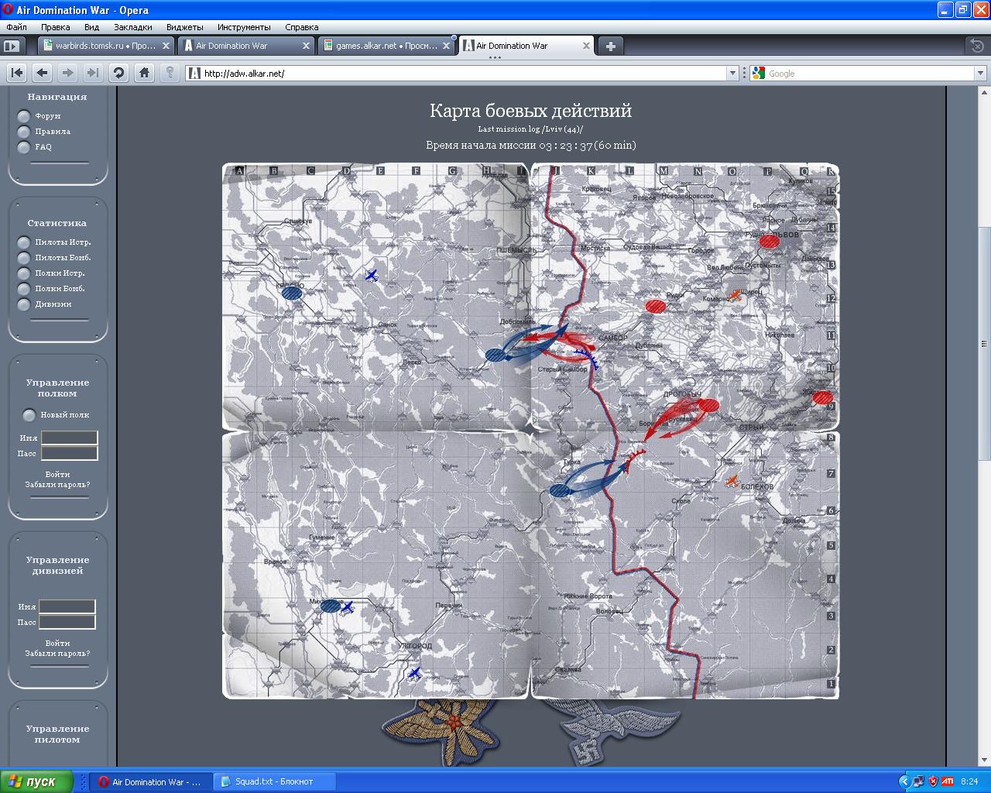Open the Windows Пуск start button
Image resolution: width=991 pixels, height=793 pixels.
click(x=37, y=781)
